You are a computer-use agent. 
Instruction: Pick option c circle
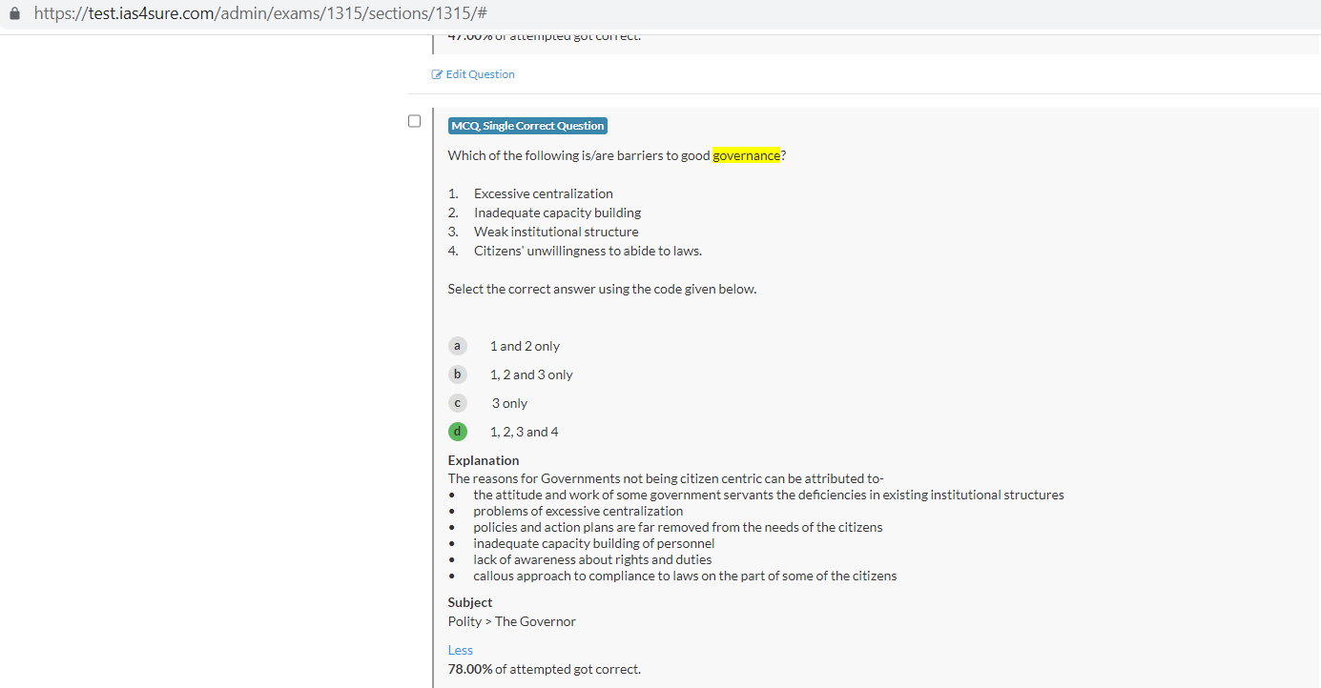pos(458,403)
